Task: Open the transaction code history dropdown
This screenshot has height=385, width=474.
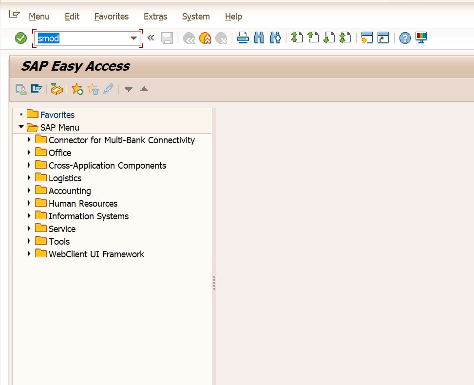Action: [x=133, y=38]
